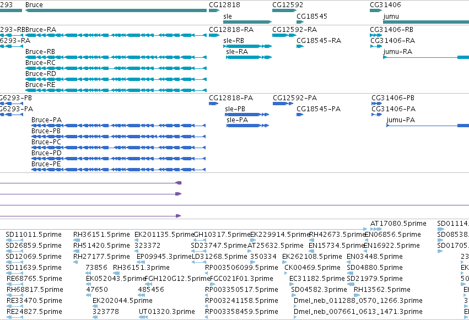
Task: Select the sle-PA protein label
Action: [237, 120]
